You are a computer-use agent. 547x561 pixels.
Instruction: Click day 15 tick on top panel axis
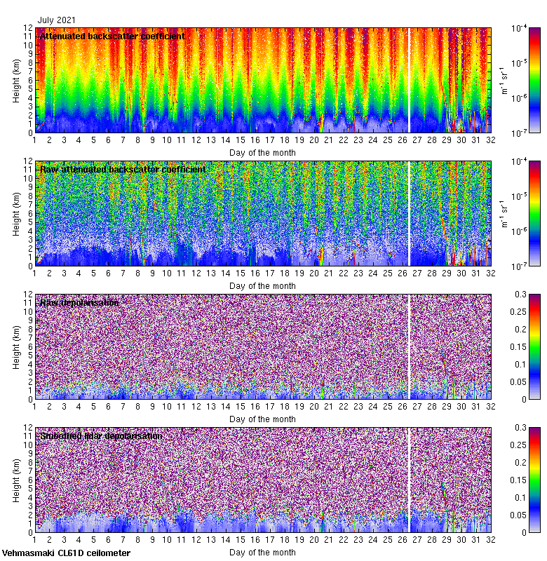tap(241, 140)
